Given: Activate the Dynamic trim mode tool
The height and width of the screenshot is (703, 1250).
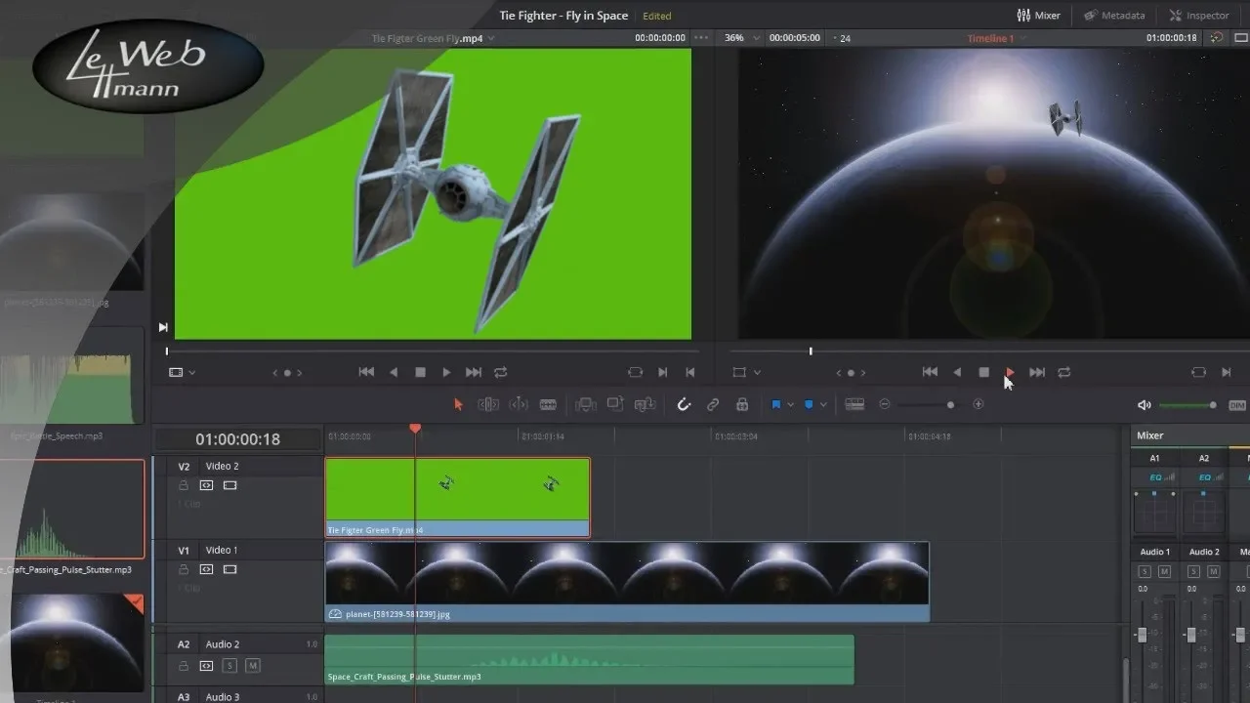Looking at the screenshot, I should (519, 404).
